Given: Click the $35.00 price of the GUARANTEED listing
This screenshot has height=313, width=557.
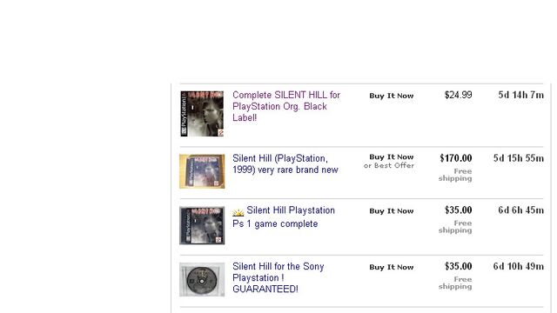Looking at the screenshot, I should click(458, 266).
